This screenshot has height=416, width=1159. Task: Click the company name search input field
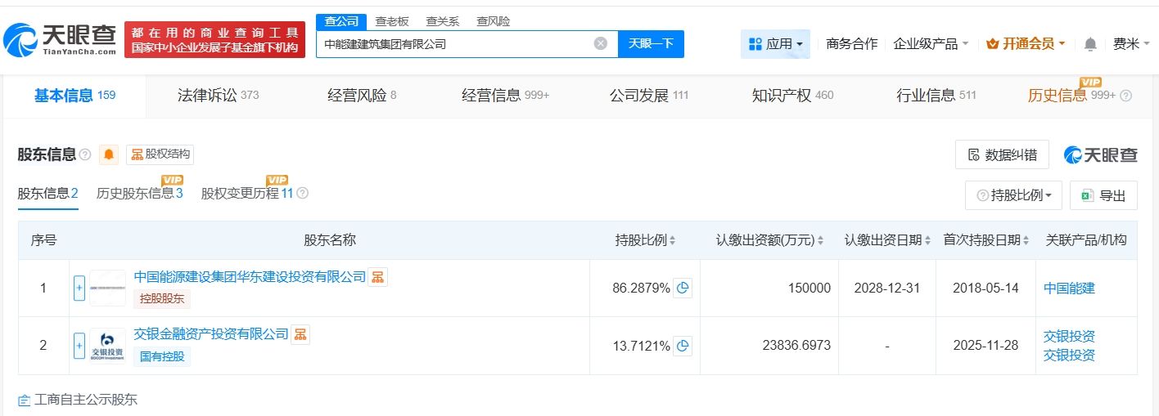[454, 44]
